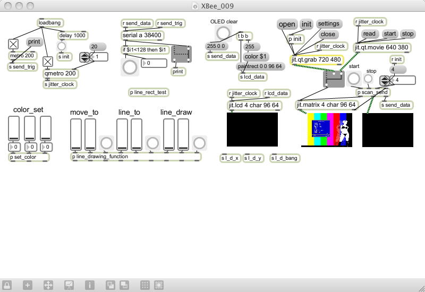
Task: Click the lock icon to unlock the patcher
Action: 7,285
